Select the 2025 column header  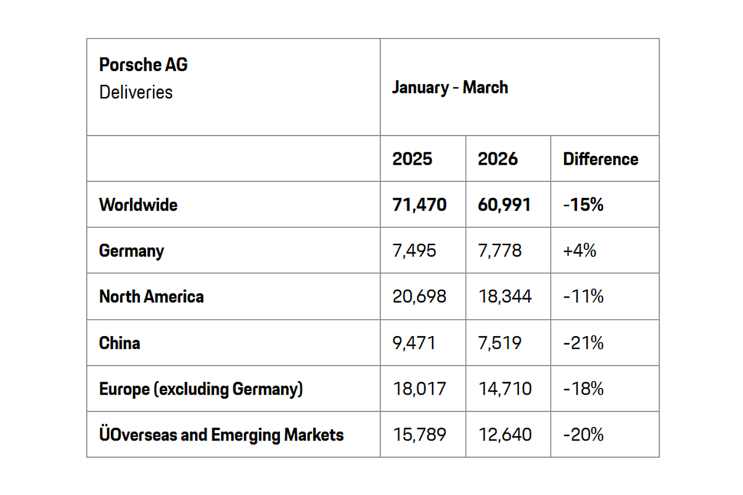click(x=412, y=159)
